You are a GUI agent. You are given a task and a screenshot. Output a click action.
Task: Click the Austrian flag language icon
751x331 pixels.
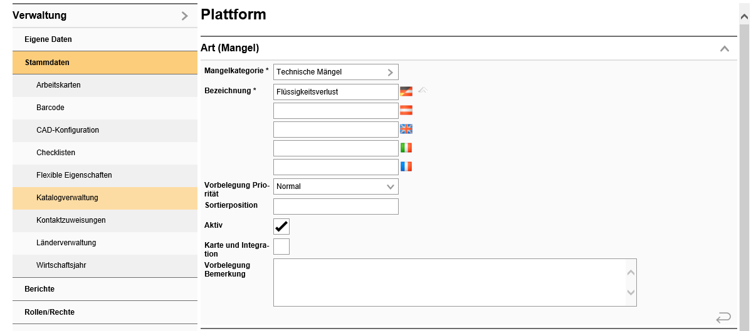406,111
